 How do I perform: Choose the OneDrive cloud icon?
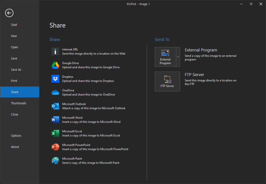[55, 92]
